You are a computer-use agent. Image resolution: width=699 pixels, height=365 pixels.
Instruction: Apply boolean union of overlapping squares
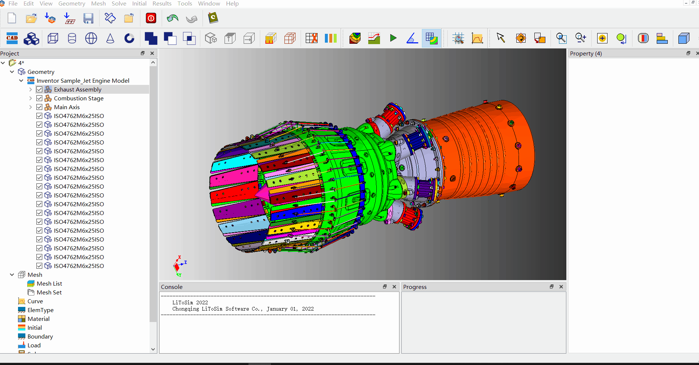151,38
